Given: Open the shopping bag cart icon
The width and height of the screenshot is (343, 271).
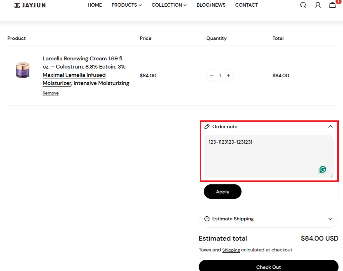Looking at the screenshot, I should coord(332,5).
